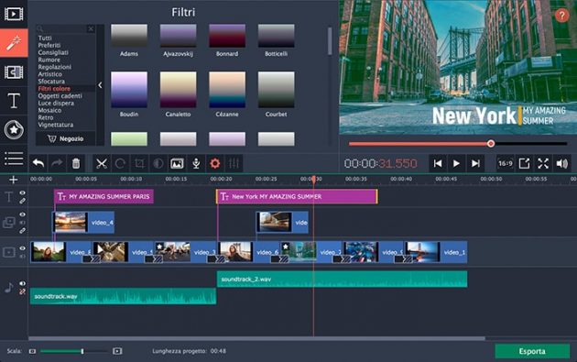Select the Artistico filter category
The width and height of the screenshot is (577, 362).
coord(50,74)
